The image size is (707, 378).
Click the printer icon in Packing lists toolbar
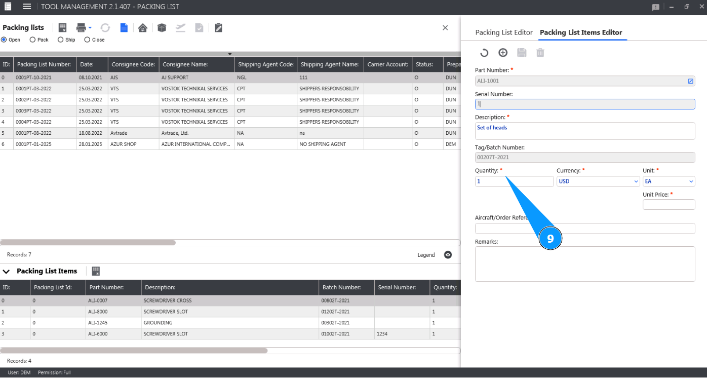pyautogui.click(x=81, y=28)
